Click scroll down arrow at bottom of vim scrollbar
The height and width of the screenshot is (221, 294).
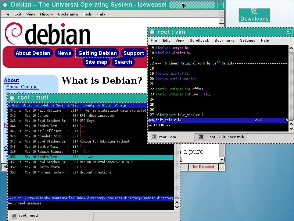point(291,129)
